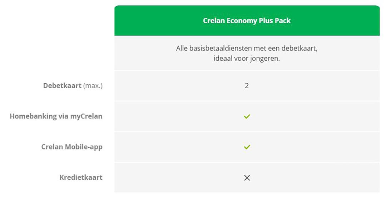This screenshot has width=386, height=200.
Task: Click the bold "Debetkaart" row label
Action: 62,86
